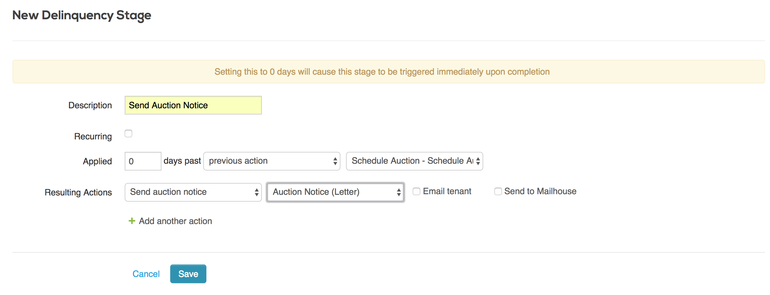
Task: Click the Cancel link
Action: click(146, 274)
